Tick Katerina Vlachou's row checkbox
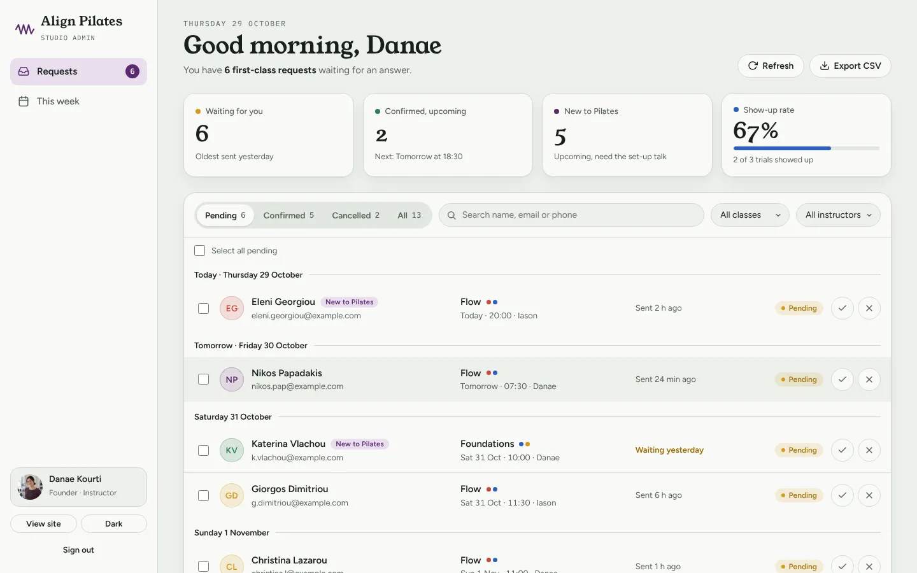 click(x=204, y=450)
